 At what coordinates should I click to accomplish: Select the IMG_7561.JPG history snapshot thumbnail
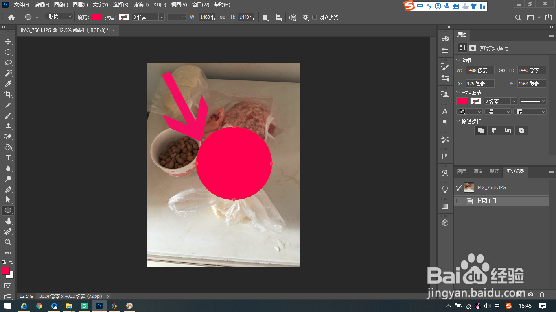pos(469,187)
